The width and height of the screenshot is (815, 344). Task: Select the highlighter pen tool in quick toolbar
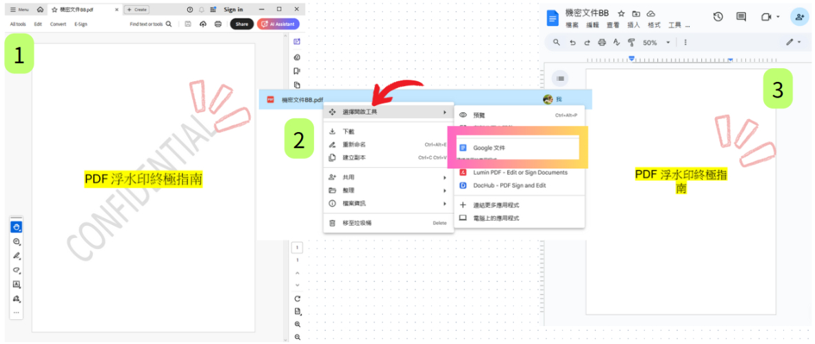(16, 256)
